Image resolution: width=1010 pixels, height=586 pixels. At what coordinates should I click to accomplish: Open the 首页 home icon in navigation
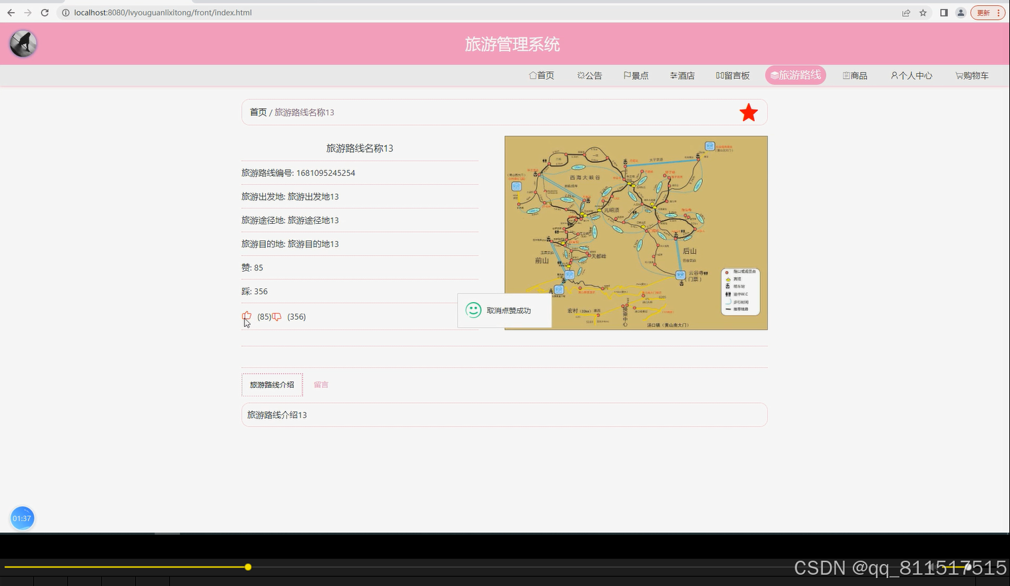click(x=532, y=75)
